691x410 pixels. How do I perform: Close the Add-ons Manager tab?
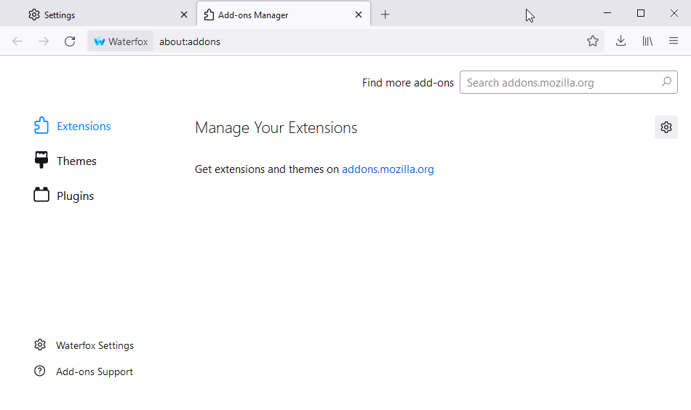(359, 15)
